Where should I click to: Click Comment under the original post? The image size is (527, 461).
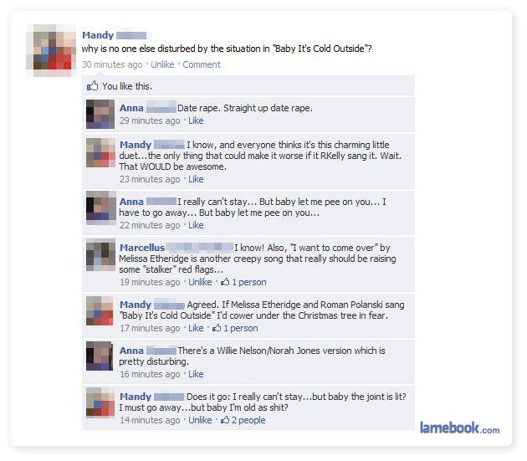click(202, 64)
